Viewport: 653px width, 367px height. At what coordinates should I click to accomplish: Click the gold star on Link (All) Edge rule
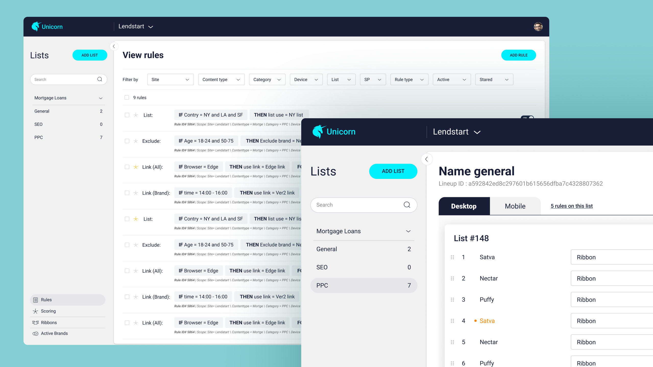[136, 167]
